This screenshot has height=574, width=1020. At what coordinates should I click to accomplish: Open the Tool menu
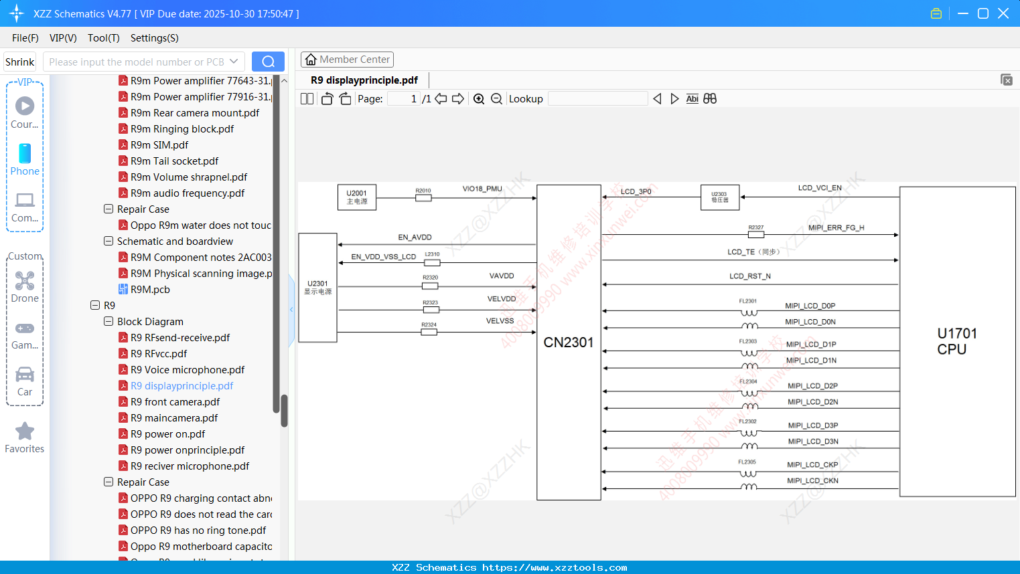103,38
